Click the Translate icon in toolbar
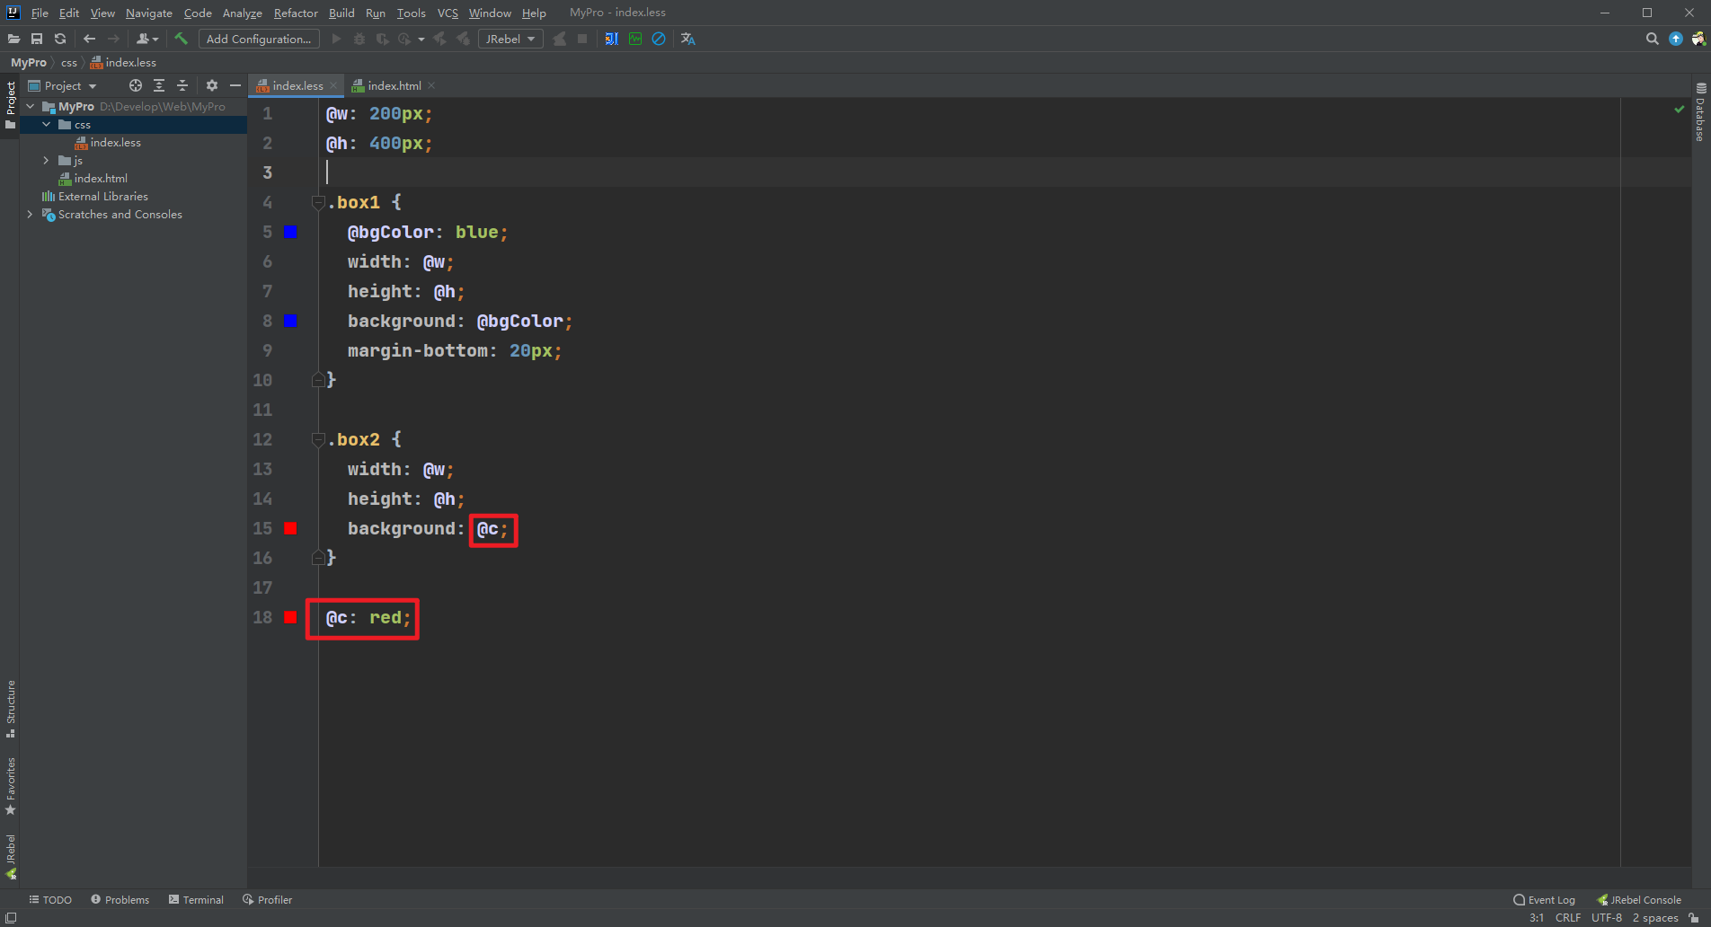1711x927 pixels. (688, 39)
